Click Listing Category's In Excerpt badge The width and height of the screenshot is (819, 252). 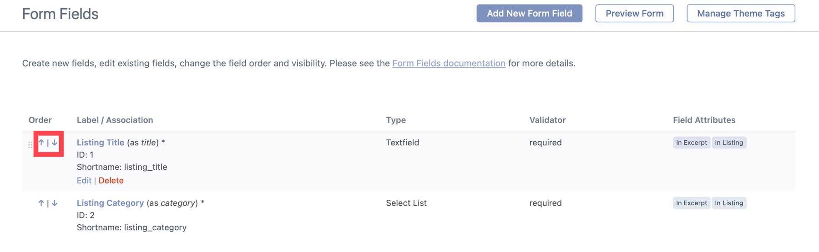[691, 203]
